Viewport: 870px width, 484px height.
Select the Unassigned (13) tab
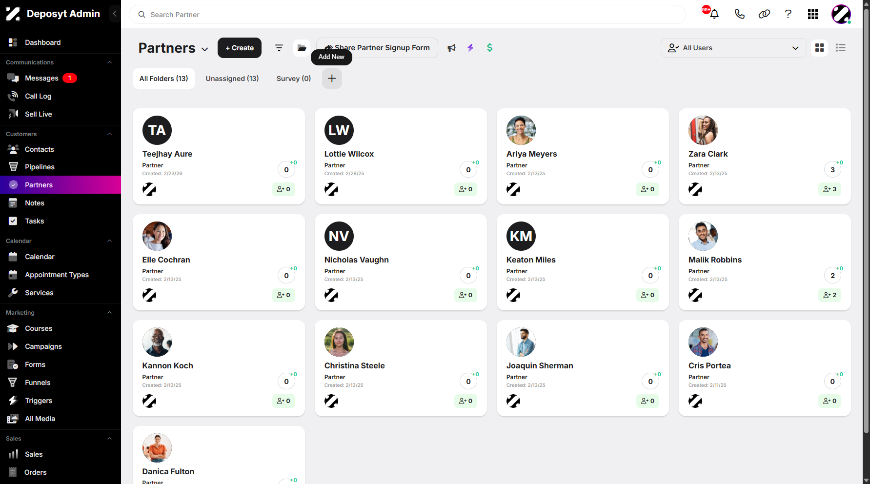coord(232,79)
